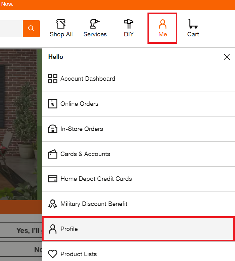The image size is (235, 261).
Task: View In-Store Orders
Action: click(81, 129)
